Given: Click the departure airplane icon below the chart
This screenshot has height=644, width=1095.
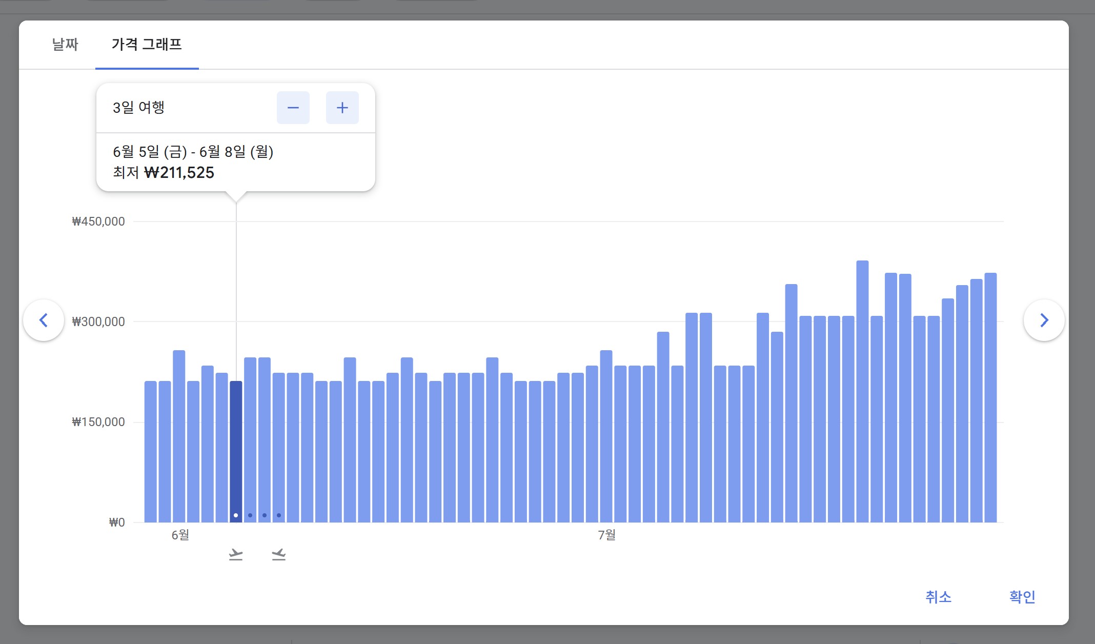Looking at the screenshot, I should pos(236,554).
